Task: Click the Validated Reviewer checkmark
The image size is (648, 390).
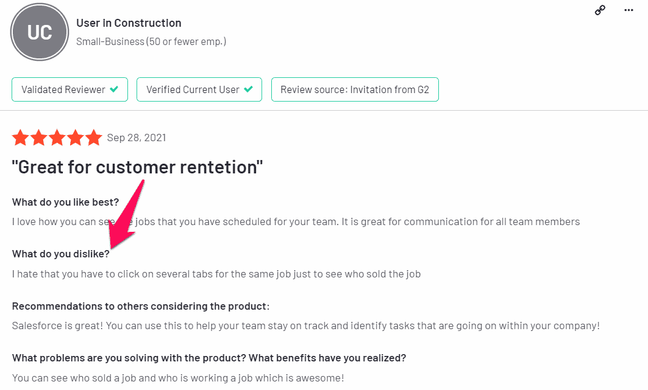Action: (x=114, y=89)
